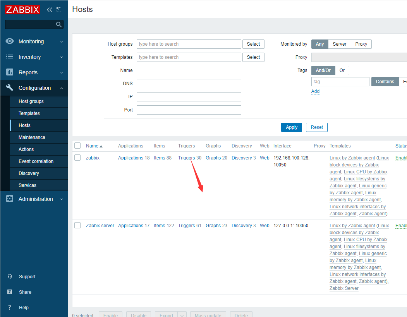Image resolution: width=407 pixels, height=317 pixels.
Task: Click the Apply filter button
Action: pos(292,127)
